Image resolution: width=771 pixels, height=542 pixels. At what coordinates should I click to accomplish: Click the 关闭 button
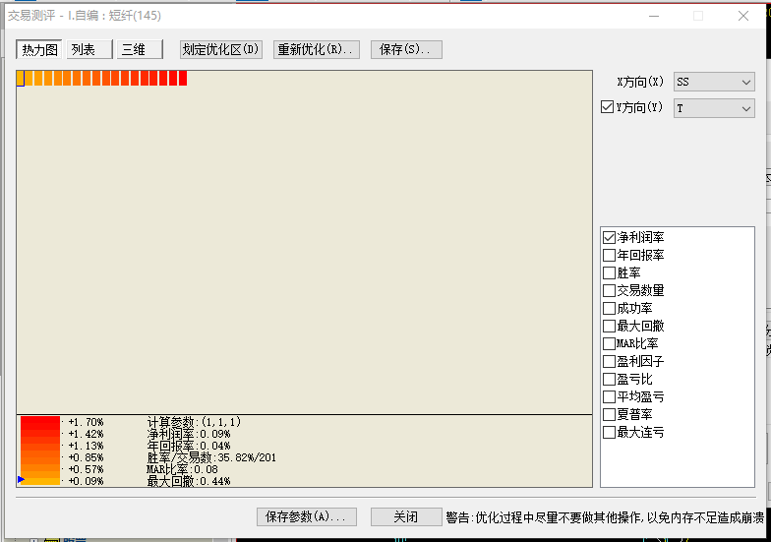[x=406, y=517]
